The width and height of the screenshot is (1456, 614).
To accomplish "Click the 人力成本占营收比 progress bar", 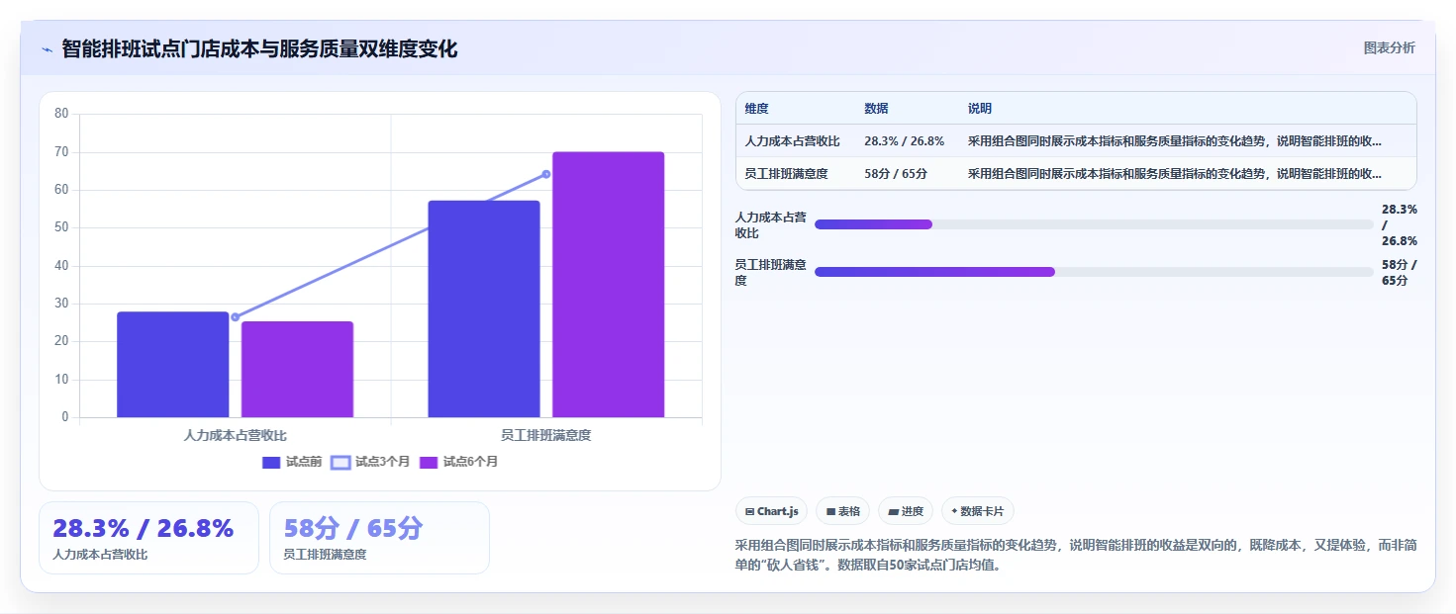I will point(1094,224).
